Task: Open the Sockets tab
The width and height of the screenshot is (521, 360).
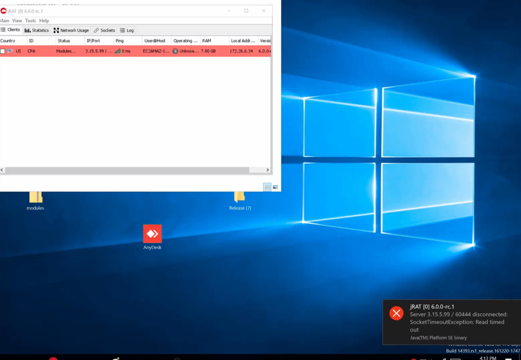Action: [x=104, y=30]
